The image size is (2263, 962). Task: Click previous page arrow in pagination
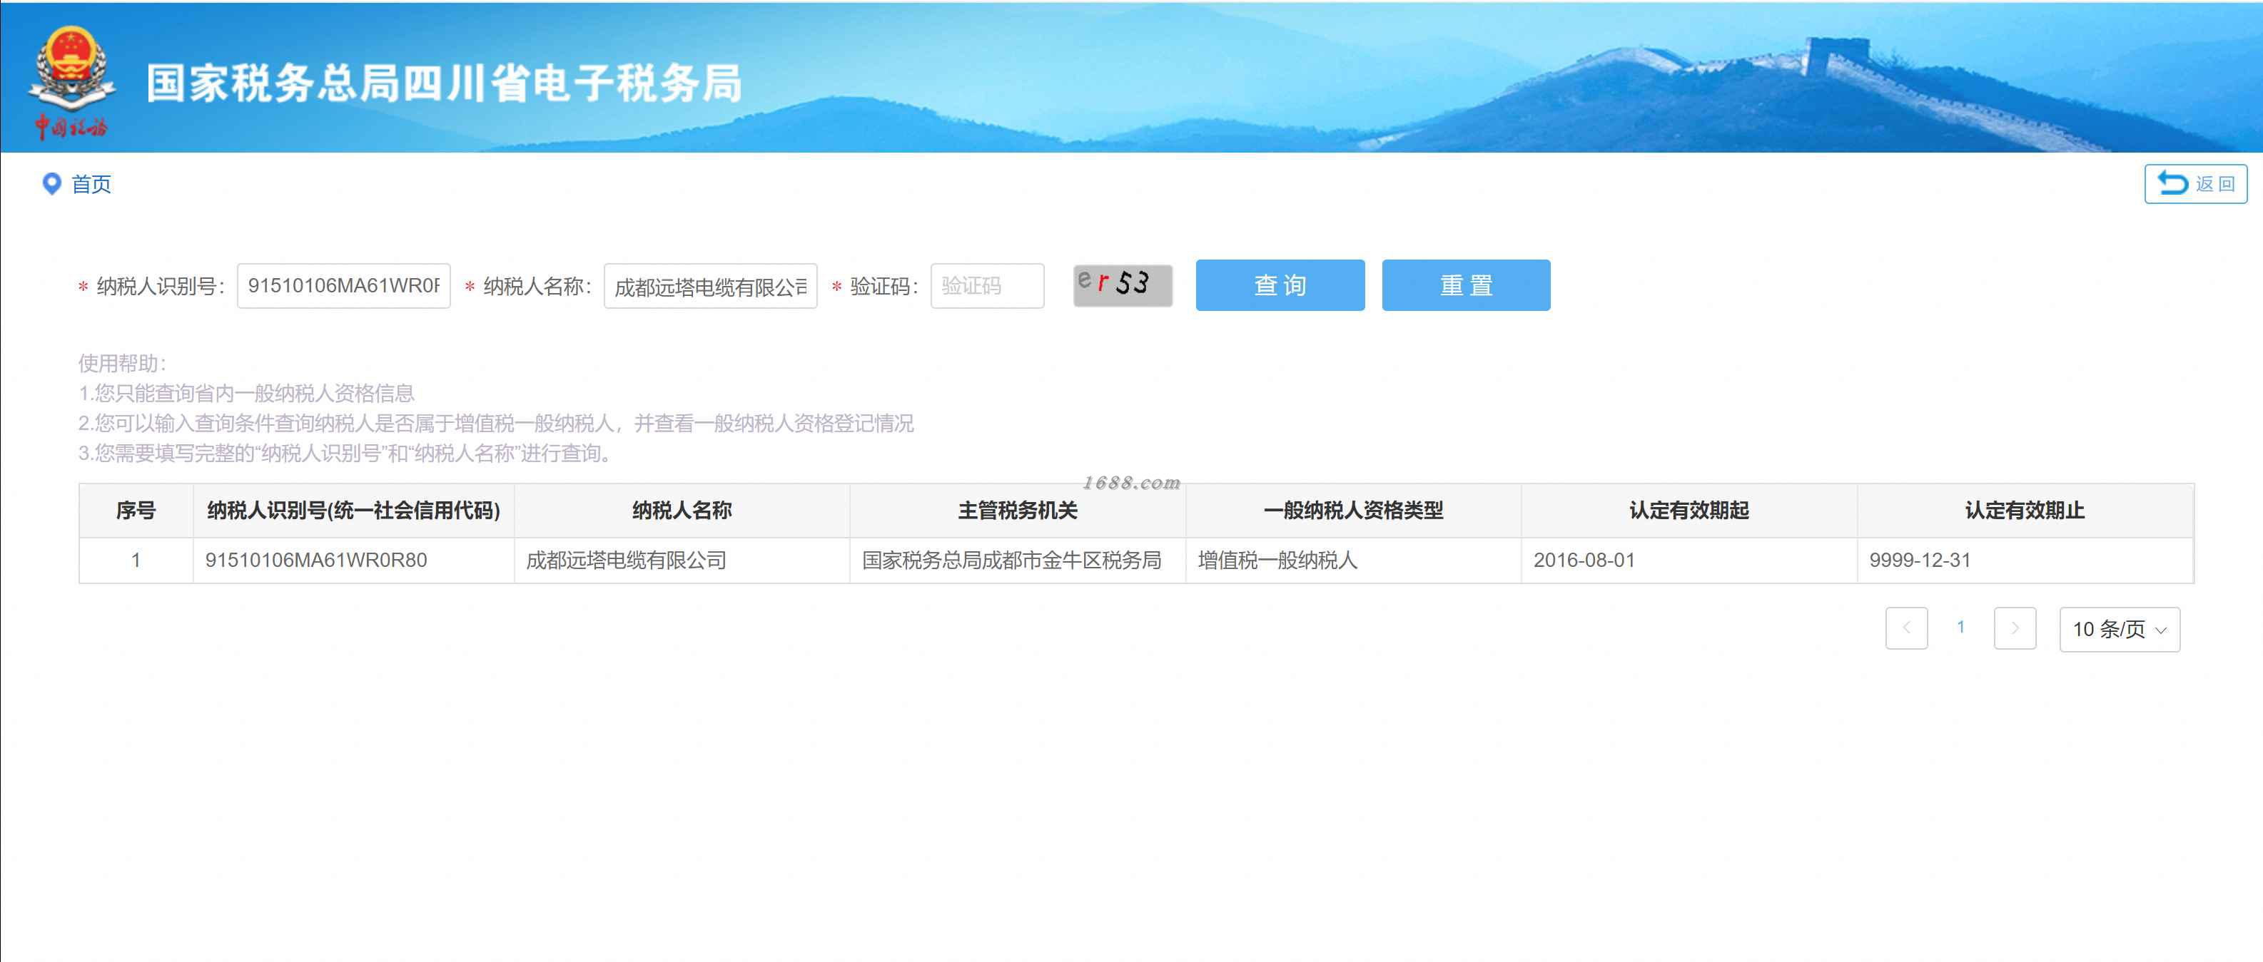1906,628
